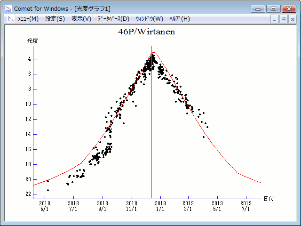Open the 設定(S) settings menu
This screenshot has width=301, height=226.
(x=55, y=19)
